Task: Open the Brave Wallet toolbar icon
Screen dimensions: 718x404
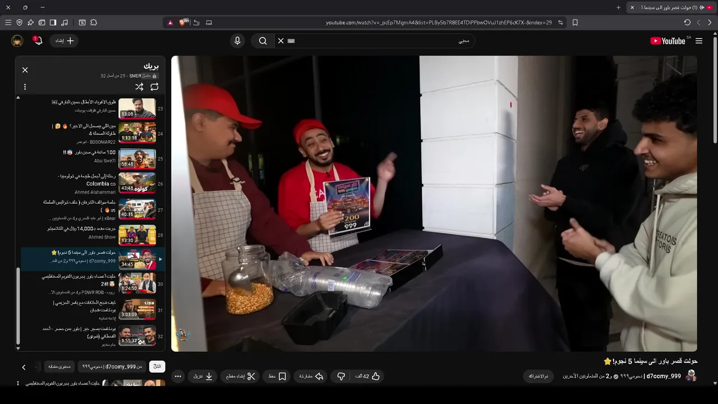Action: (x=42, y=22)
